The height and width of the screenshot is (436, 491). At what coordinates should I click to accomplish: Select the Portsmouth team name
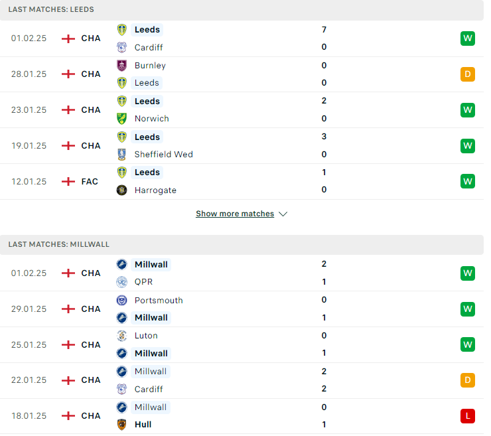click(x=159, y=301)
